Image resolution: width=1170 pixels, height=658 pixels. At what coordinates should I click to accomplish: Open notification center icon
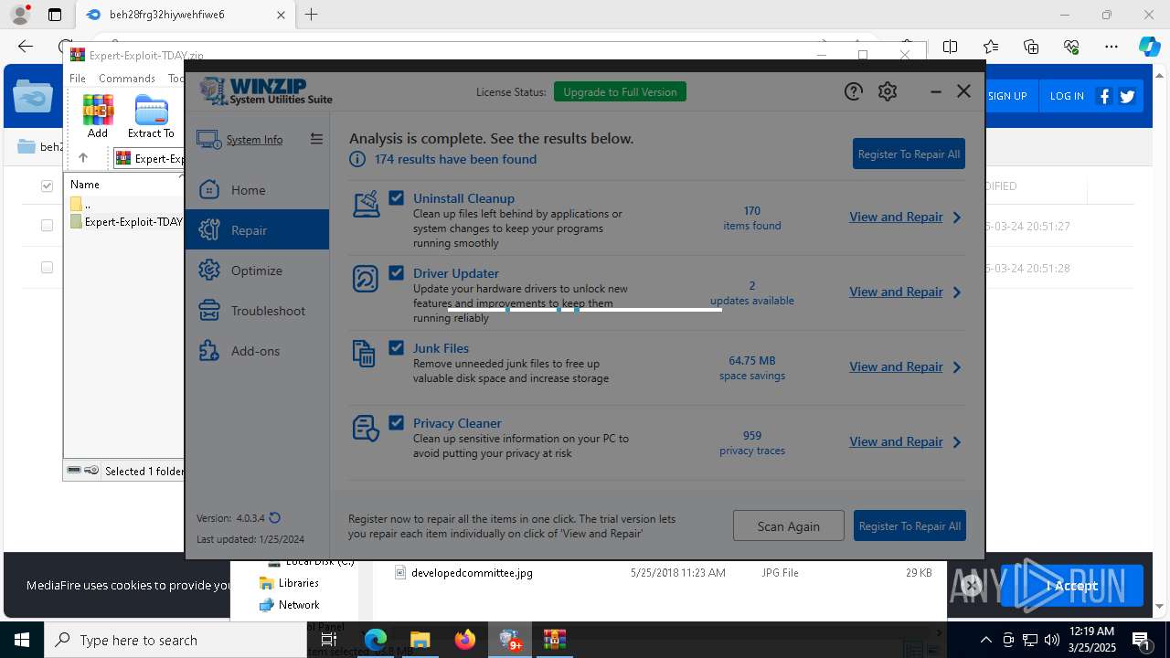1142,640
